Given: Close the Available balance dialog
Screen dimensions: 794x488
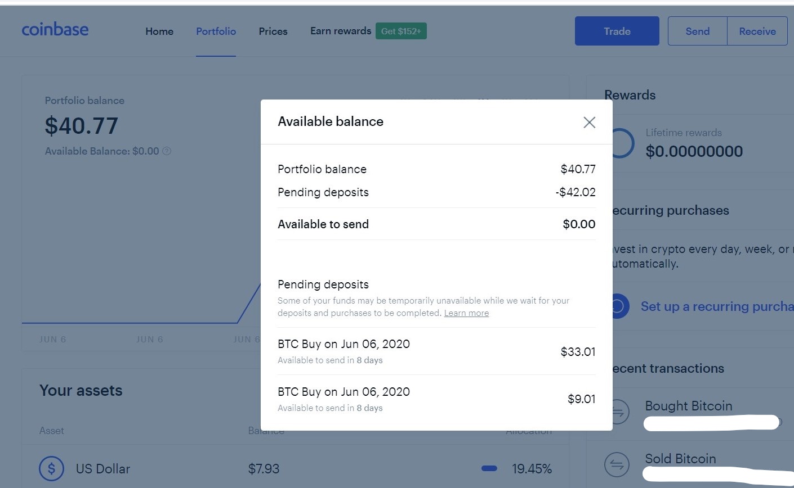Looking at the screenshot, I should tap(589, 122).
